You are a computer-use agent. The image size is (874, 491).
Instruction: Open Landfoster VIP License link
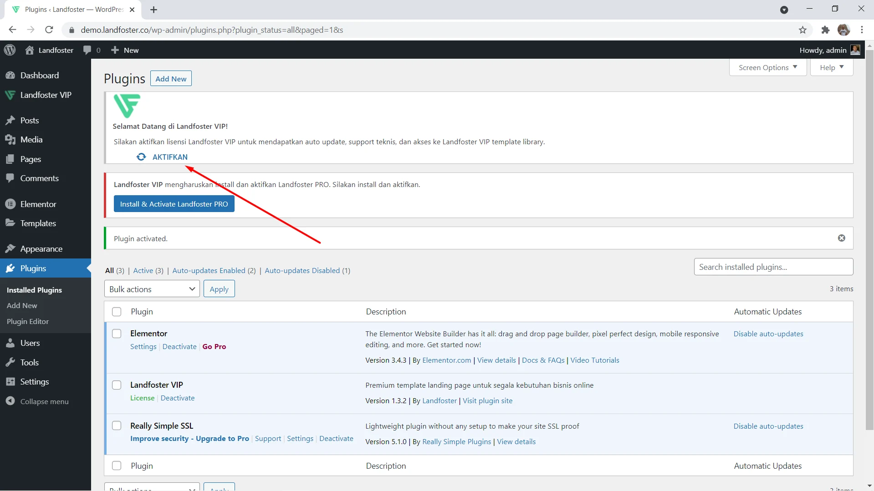tap(142, 398)
